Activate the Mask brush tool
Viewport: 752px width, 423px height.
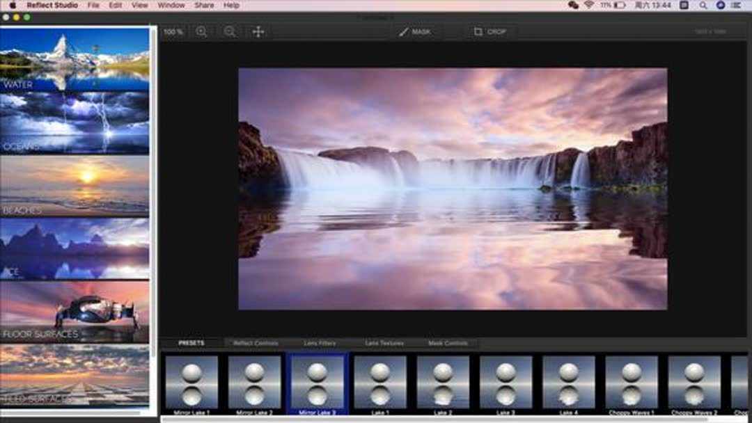415,31
